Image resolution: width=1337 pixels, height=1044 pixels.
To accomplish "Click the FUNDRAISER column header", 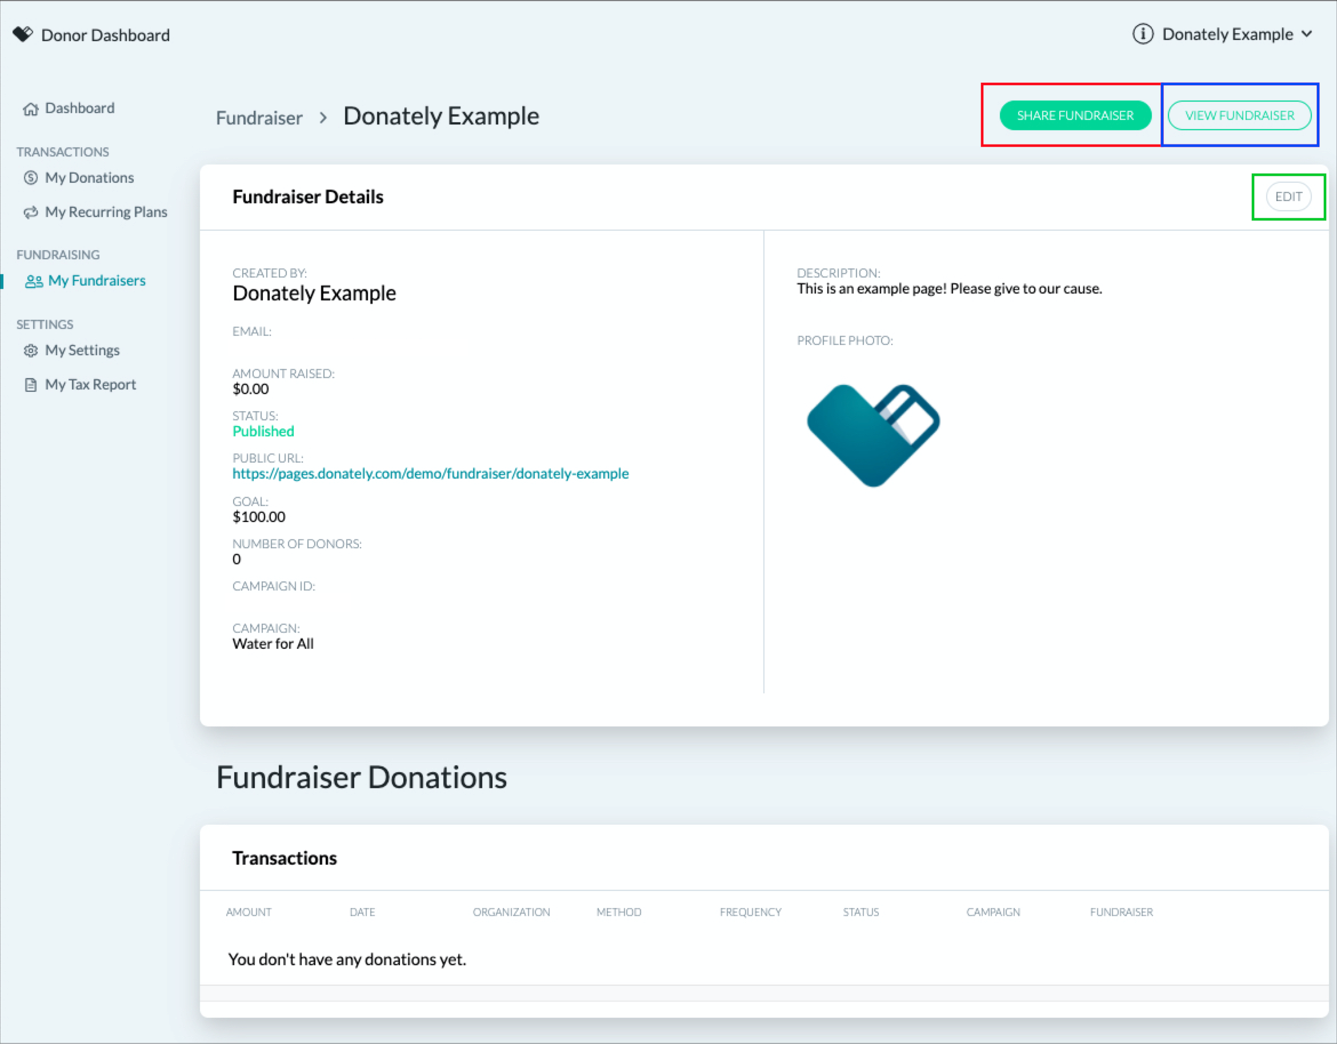I will 1122,912.
